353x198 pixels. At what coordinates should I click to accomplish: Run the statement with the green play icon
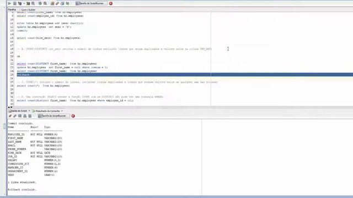coord(9,3)
